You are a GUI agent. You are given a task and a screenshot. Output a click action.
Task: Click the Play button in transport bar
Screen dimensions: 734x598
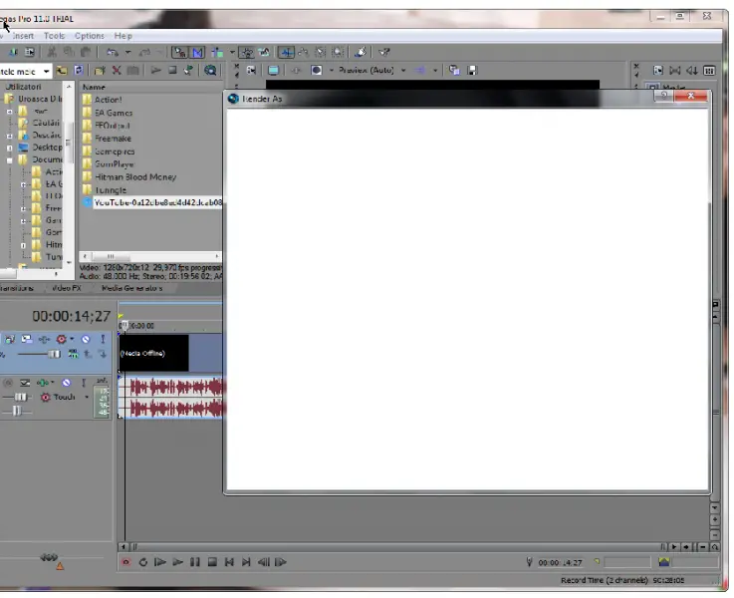click(x=177, y=562)
